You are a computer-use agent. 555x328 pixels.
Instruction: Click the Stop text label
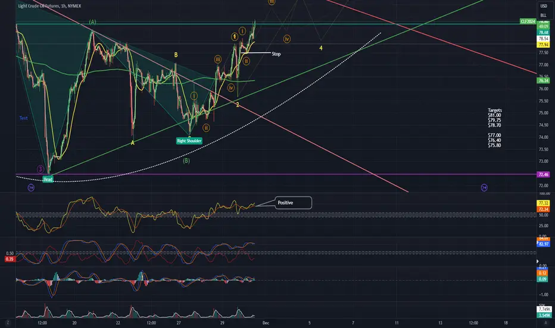[276, 54]
